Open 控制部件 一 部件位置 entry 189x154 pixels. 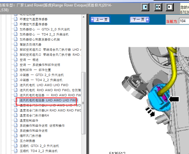pos(35,70)
